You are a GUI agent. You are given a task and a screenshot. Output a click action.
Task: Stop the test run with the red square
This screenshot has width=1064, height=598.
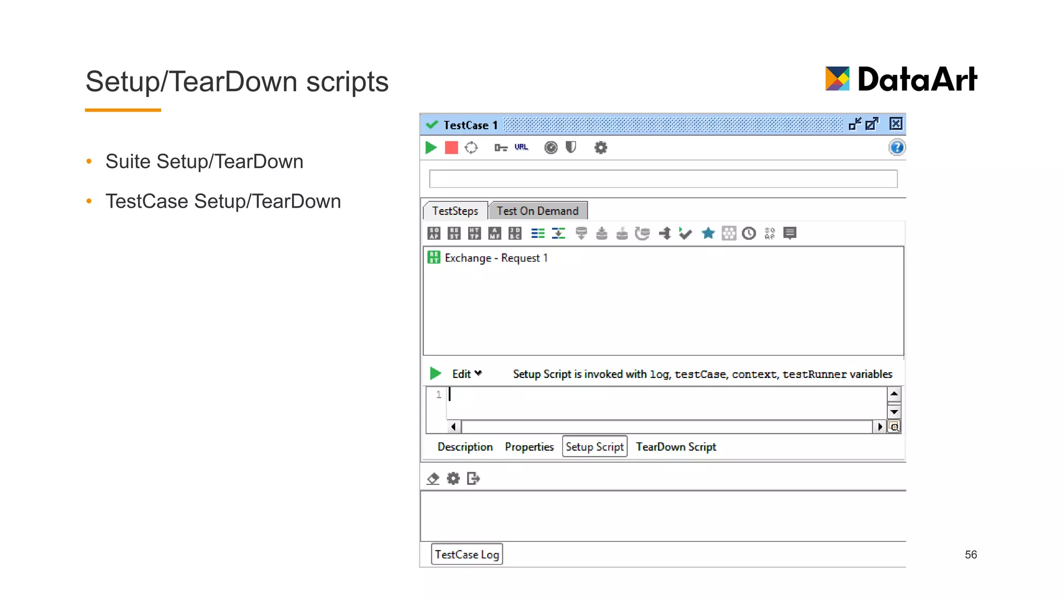[451, 148]
